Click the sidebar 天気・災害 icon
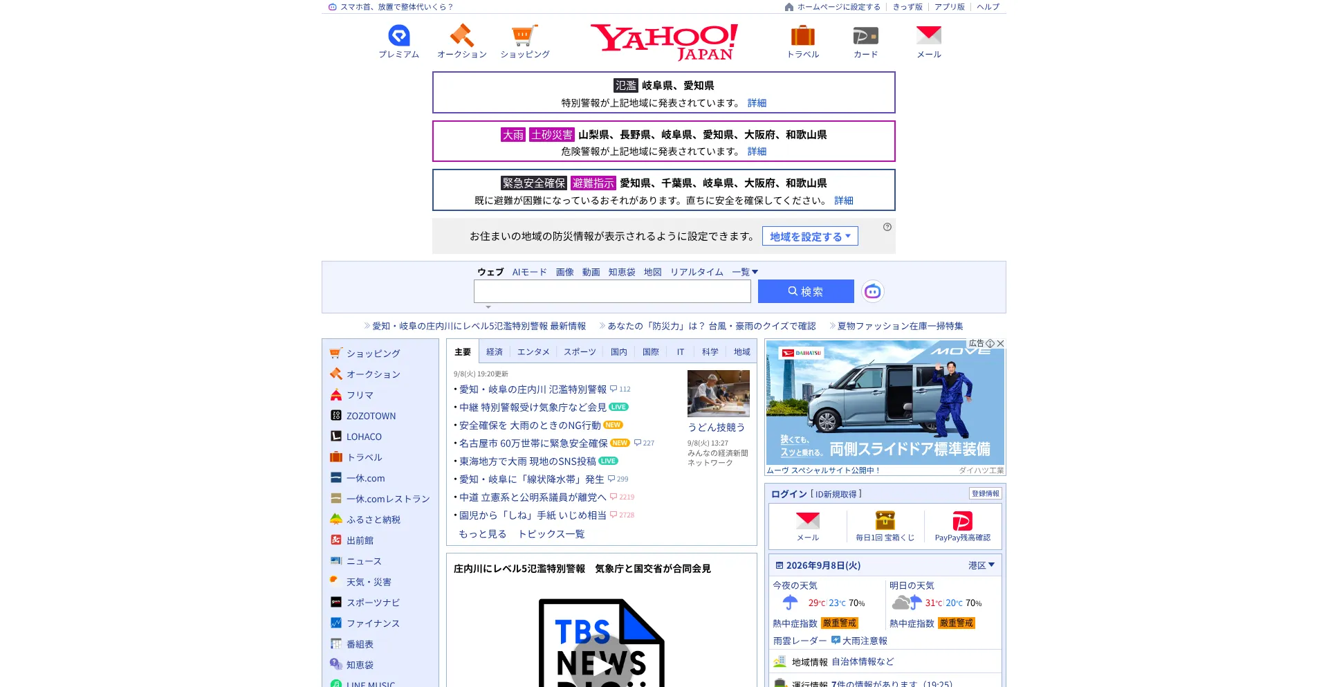 tap(336, 582)
